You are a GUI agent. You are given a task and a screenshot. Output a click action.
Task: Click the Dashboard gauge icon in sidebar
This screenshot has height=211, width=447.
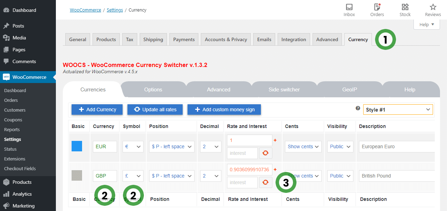(x=6, y=10)
